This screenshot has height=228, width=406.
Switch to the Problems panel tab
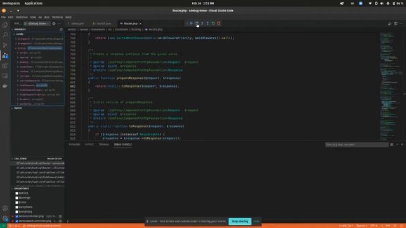click(75, 144)
